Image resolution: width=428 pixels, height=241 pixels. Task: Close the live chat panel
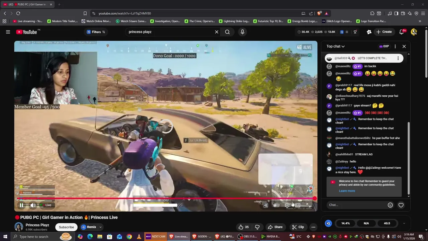404,47
